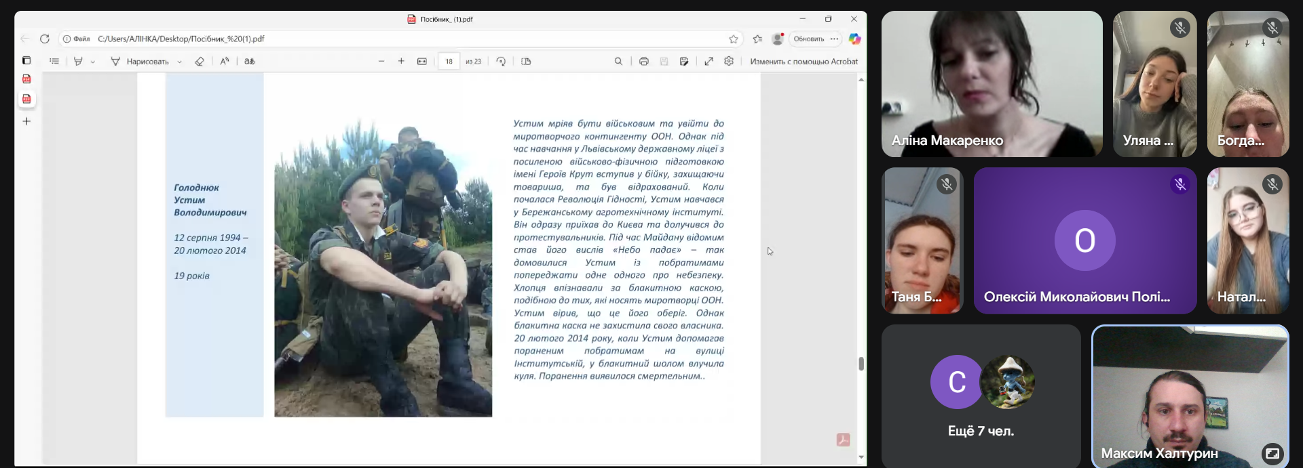Expand the Нарисовать draw options arrow
The height and width of the screenshot is (468, 1303).
coord(179,62)
